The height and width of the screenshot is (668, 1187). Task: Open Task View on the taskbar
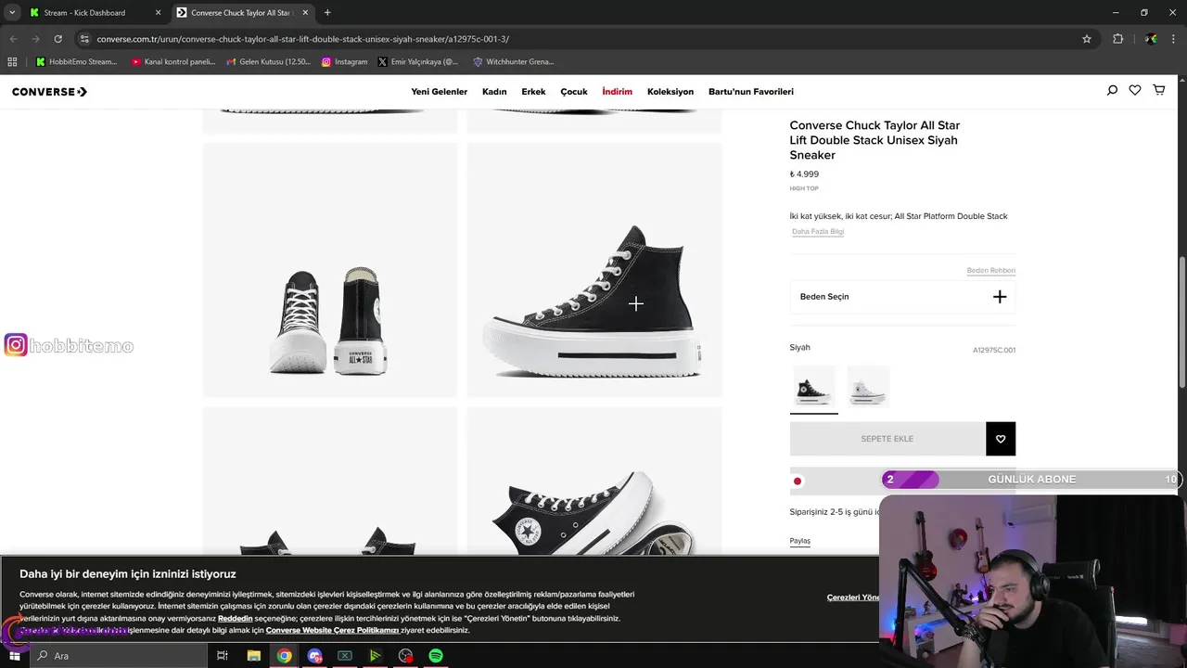point(223,656)
